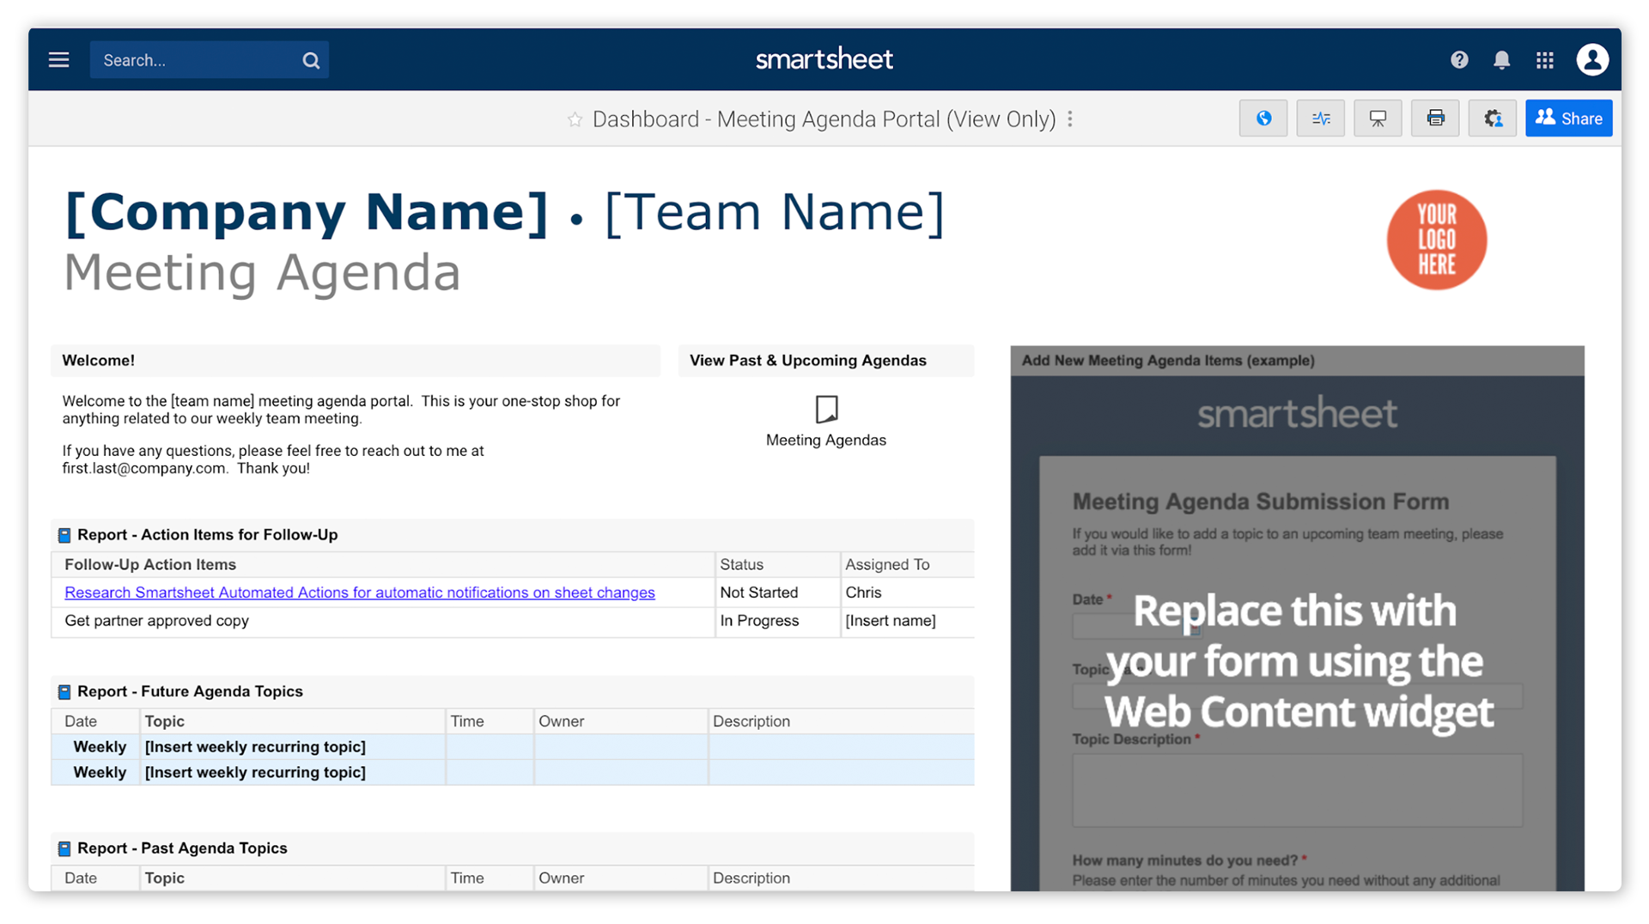The image size is (1649, 924).
Task: Click the blue Share button
Action: pyautogui.click(x=1568, y=119)
